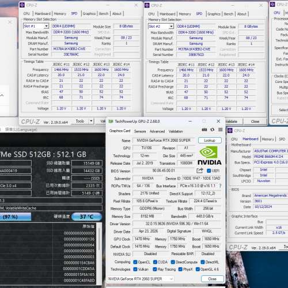Screen dimensions: 288x288
Task: Click serial number 35E7869C in Slot #1
Action: (x=71, y=55)
